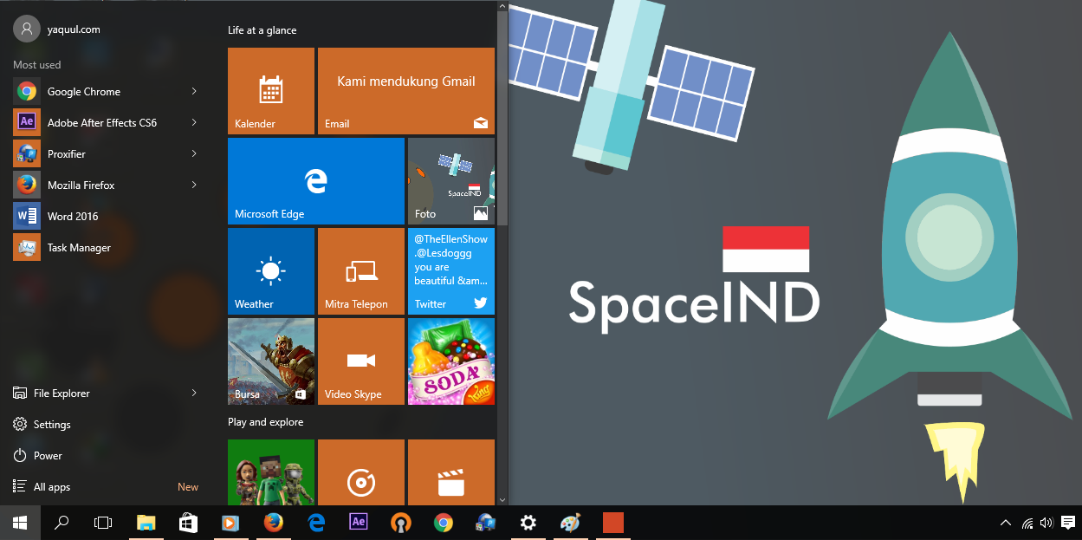
Task: Launch the Candy Crush Soda Saga tile
Action: pyautogui.click(x=450, y=361)
